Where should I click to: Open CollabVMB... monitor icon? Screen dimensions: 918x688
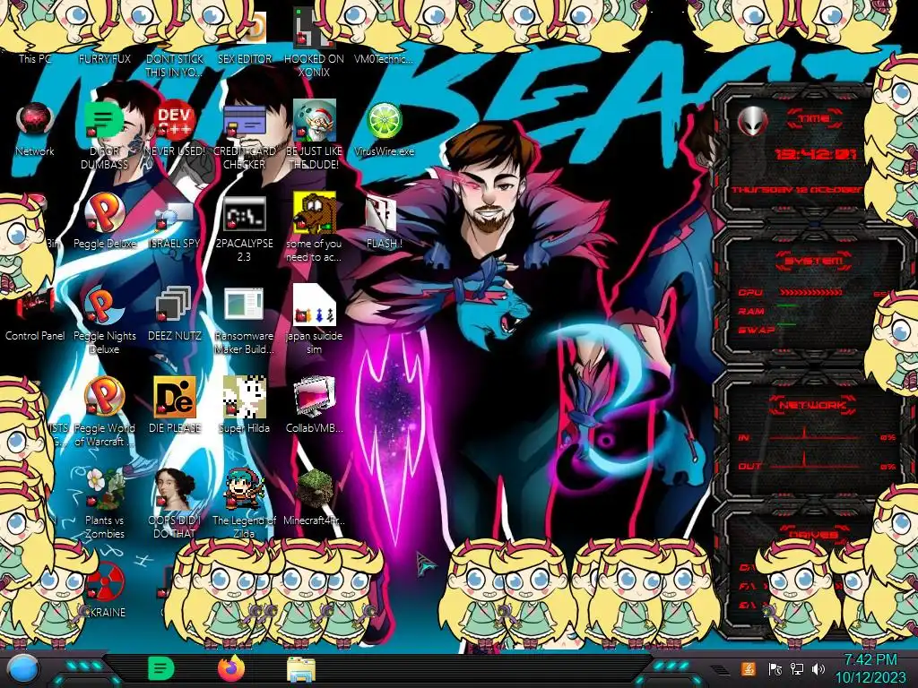tap(314, 397)
